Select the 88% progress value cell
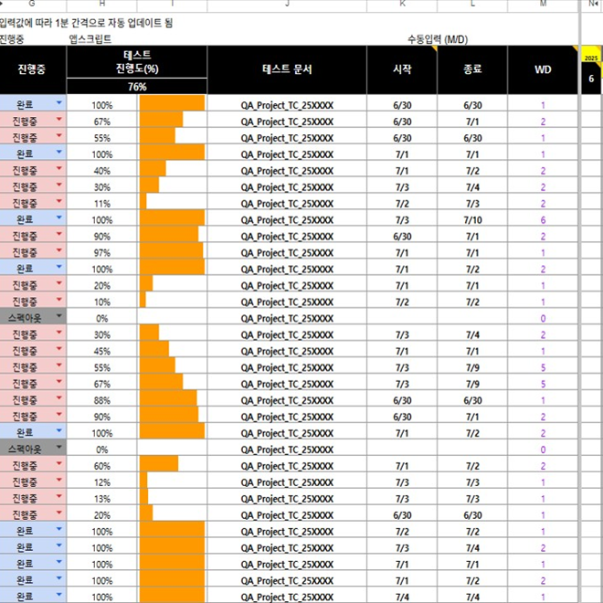Screen dimensions: 603x603 [x=102, y=400]
